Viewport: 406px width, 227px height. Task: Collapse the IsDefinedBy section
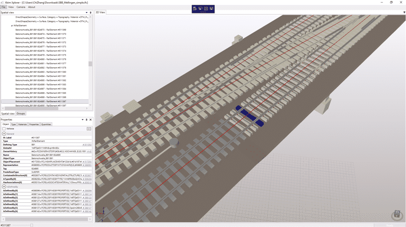click(4, 187)
